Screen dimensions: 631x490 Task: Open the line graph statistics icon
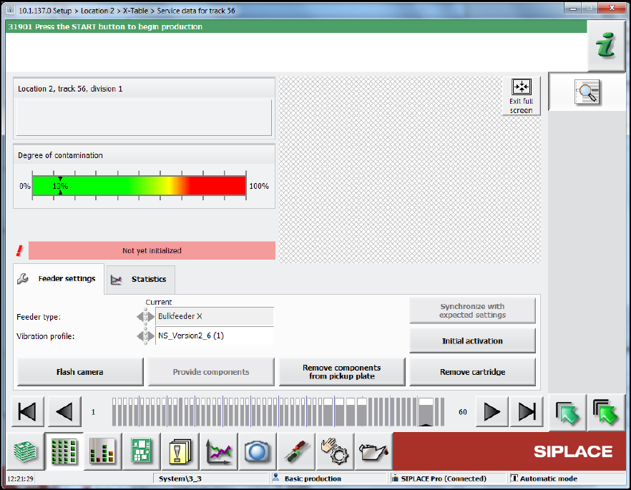point(218,451)
